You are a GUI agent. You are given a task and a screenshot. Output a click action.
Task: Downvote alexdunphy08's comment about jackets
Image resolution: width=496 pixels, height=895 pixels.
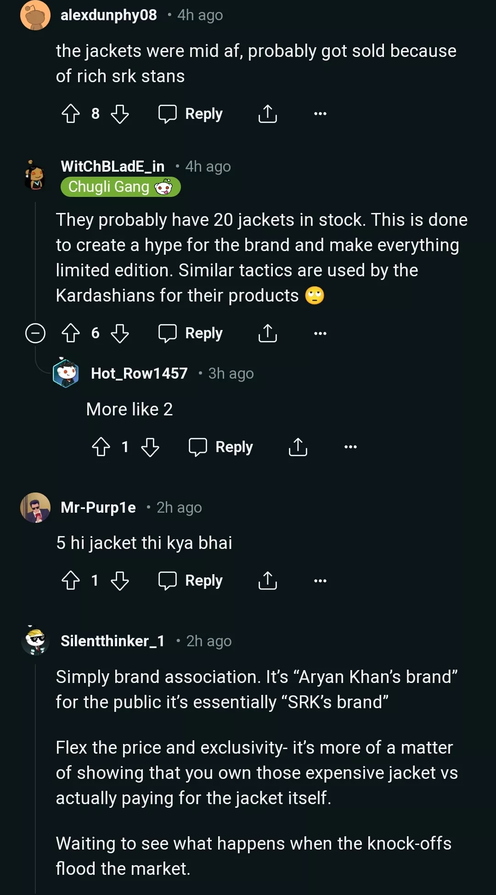point(120,114)
